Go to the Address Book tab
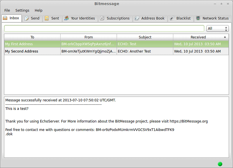This screenshot has height=168, width=233. coord(150,18)
